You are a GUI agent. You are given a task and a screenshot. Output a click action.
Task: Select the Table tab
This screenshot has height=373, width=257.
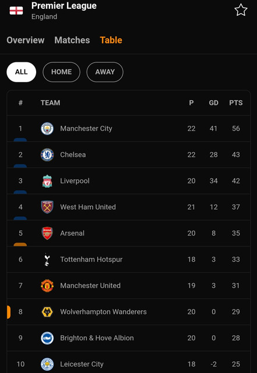pos(111,40)
